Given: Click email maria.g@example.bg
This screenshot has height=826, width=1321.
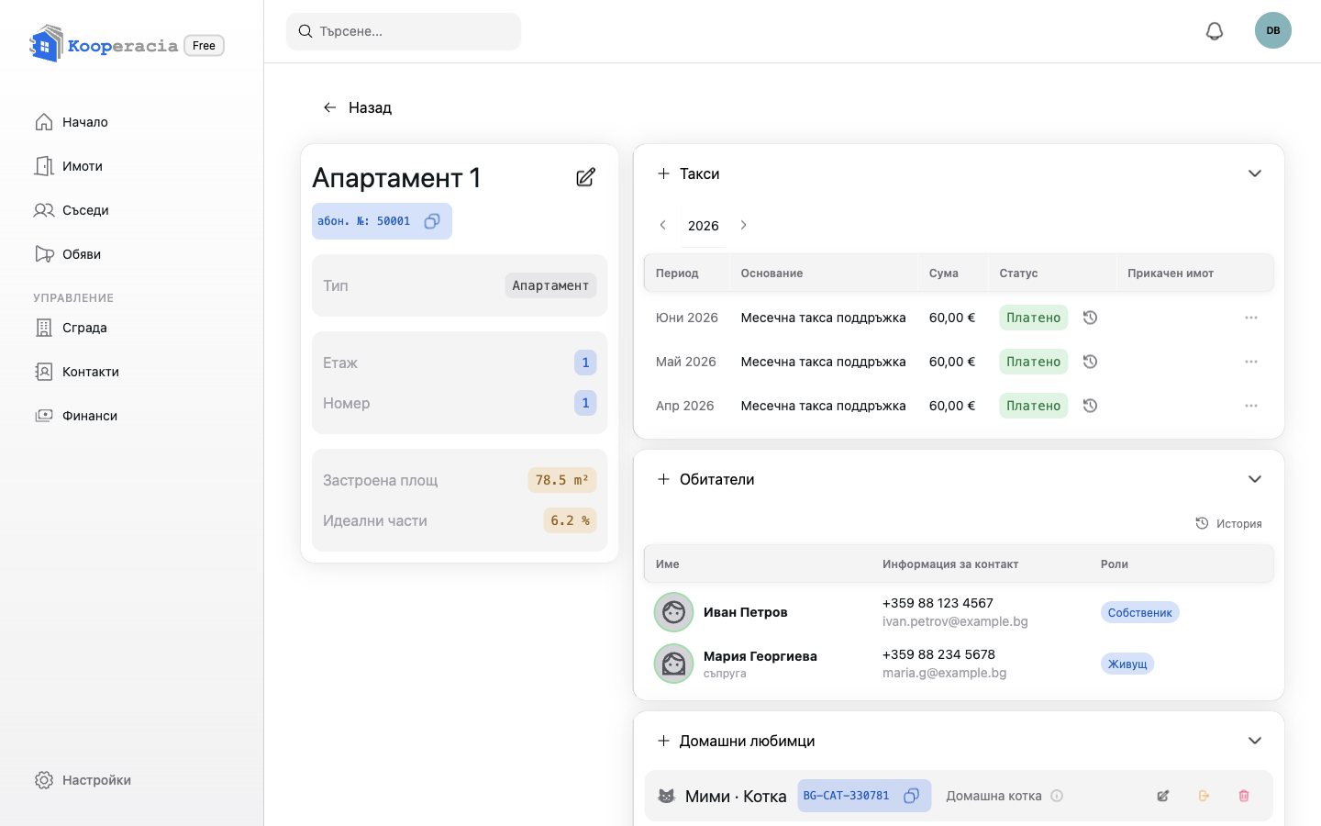Looking at the screenshot, I should pyautogui.click(x=945, y=673).
